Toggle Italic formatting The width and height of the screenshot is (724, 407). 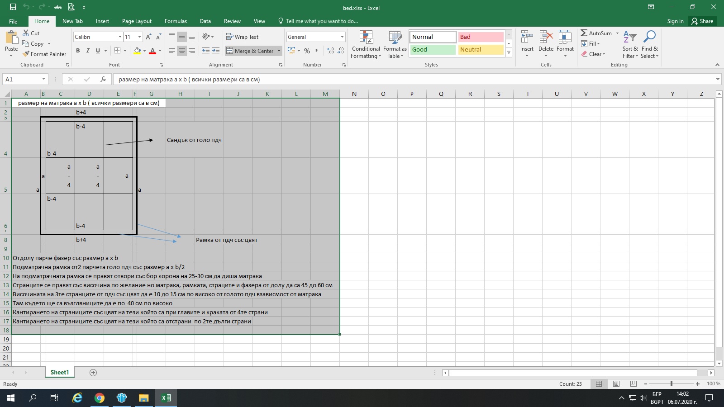tap(88, 51)
